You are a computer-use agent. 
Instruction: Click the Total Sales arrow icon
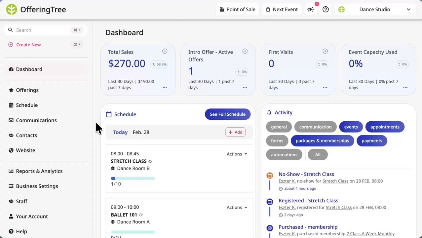pos(165,51)
